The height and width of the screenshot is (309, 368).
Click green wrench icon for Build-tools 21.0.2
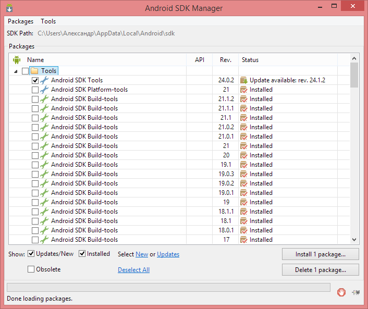(44, 127)
